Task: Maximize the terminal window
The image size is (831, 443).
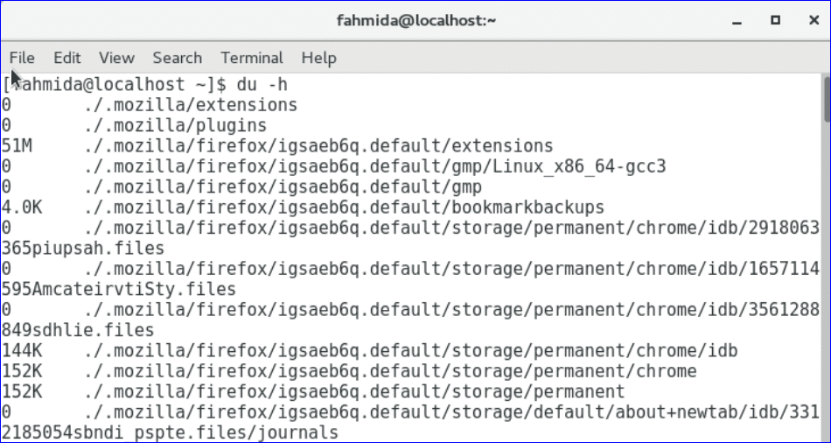Action: tap(775, 19)
